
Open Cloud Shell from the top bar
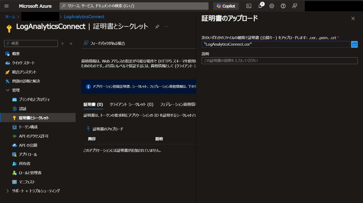249,6
